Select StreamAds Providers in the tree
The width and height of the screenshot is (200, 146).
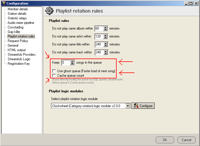(x=22, y=55)
